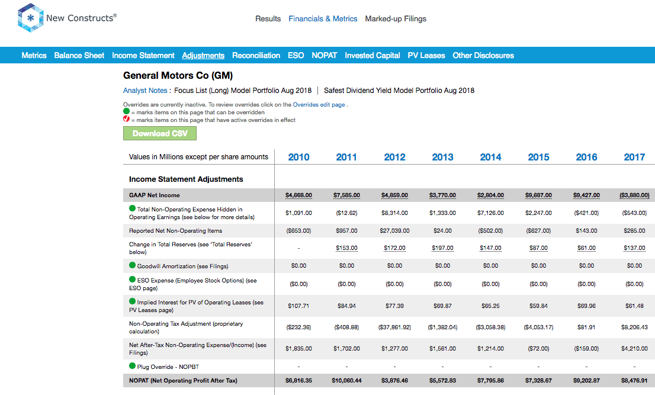Open the Results top navigation item
The height and width of the screenshot is (395, 655).
268,19
